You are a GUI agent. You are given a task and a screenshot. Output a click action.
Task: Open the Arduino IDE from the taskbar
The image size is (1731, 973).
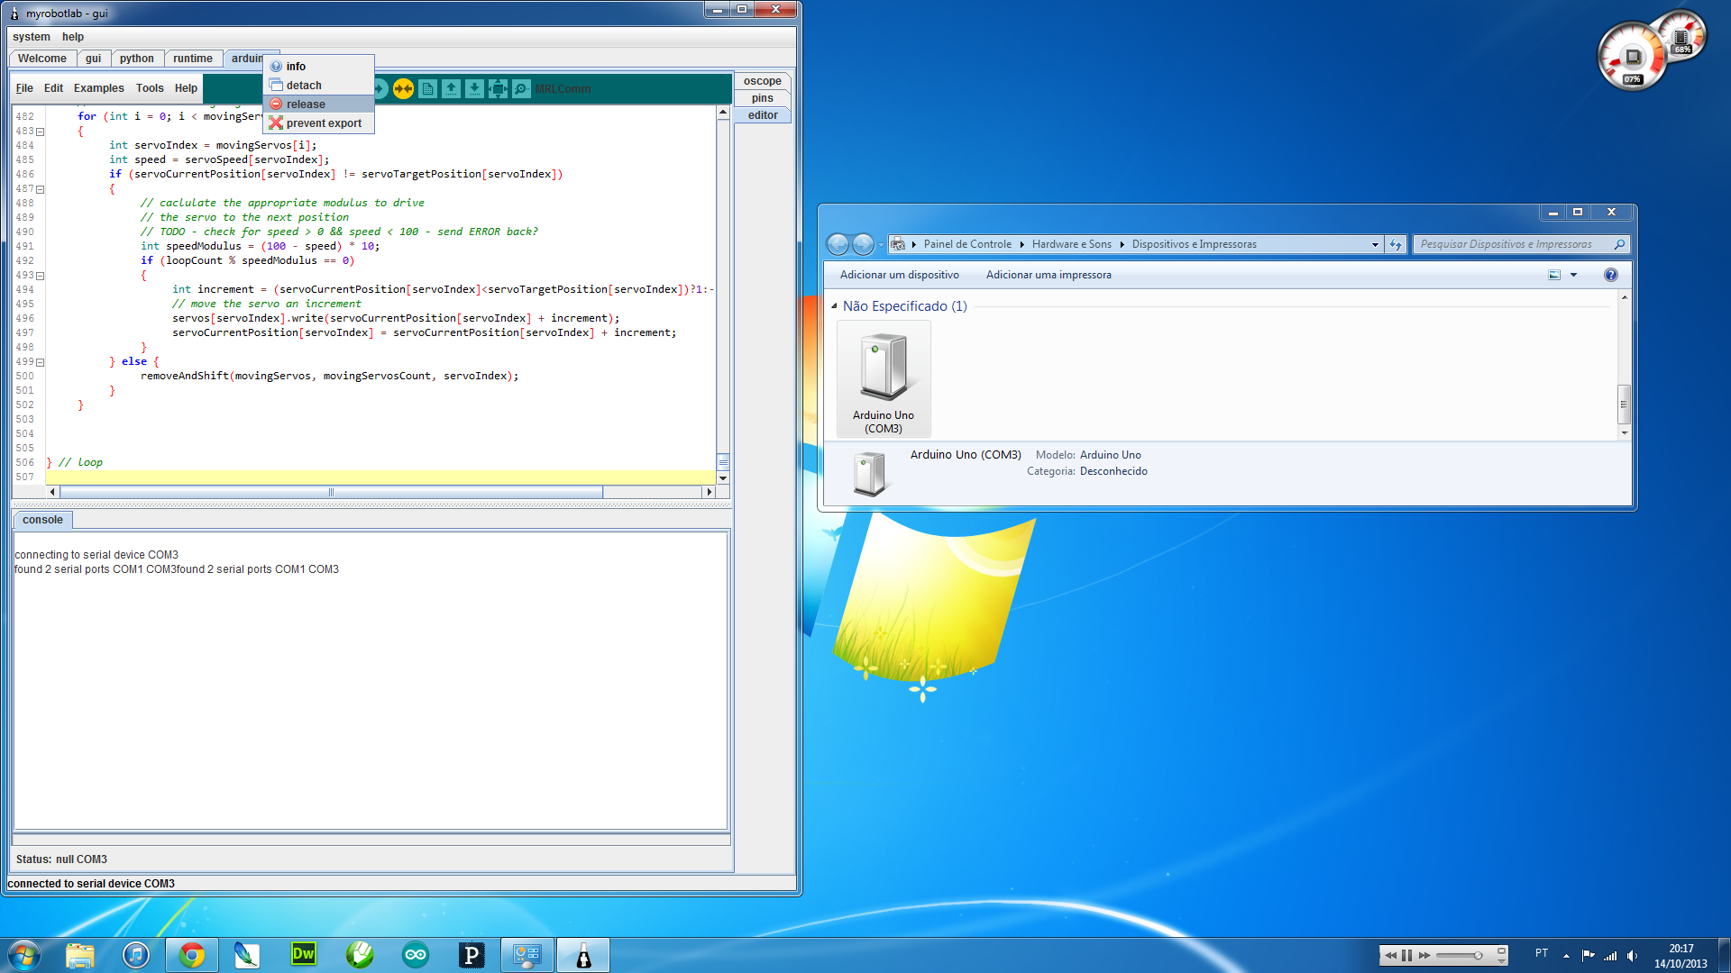pos(416,955)
